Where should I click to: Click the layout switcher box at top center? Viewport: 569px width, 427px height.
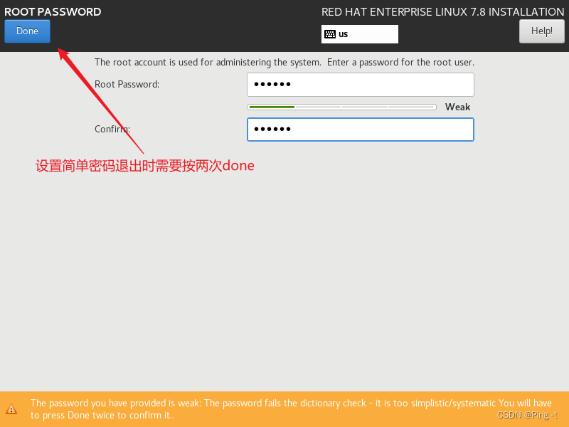[x=359, y=33]
